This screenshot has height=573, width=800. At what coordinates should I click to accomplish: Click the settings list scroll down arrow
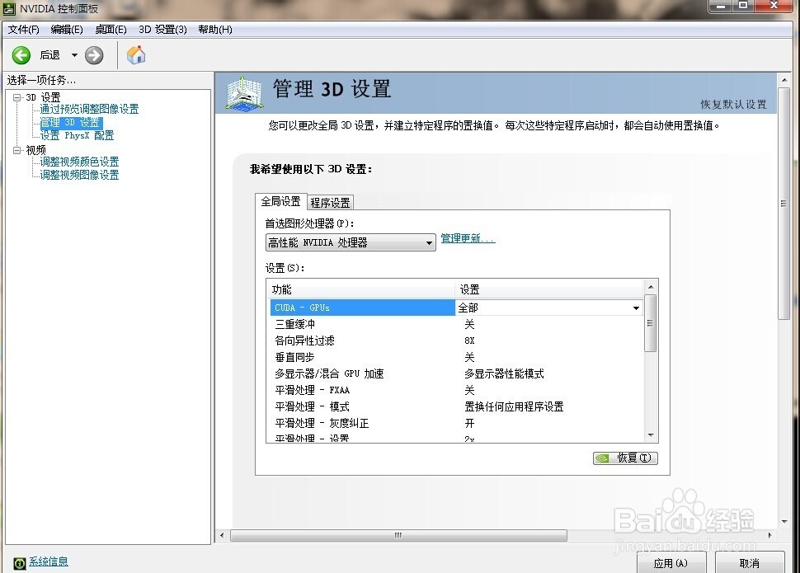[x=651, y=435]
